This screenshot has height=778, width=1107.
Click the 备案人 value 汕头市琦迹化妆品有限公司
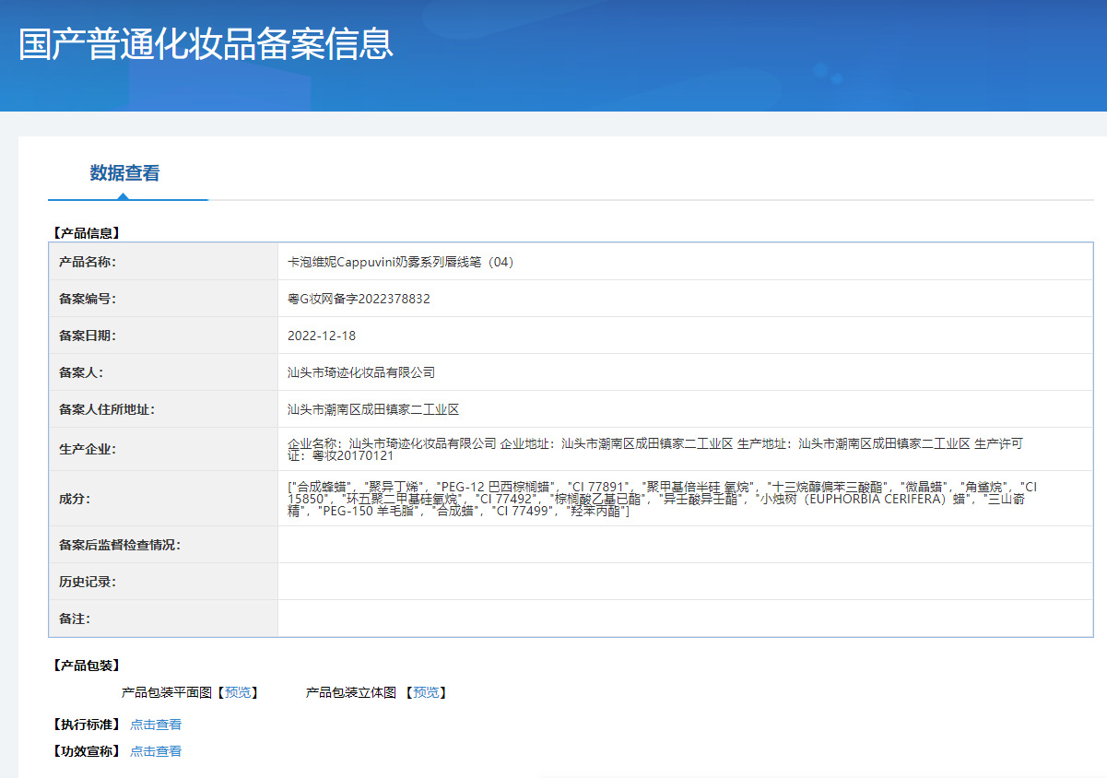pos(361,372)
